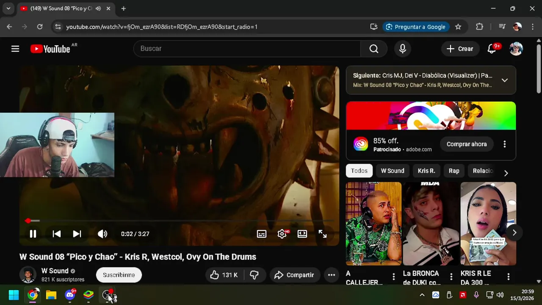Like the video with 131 K likes
542x305 pixels.
[x=224, y=275]
